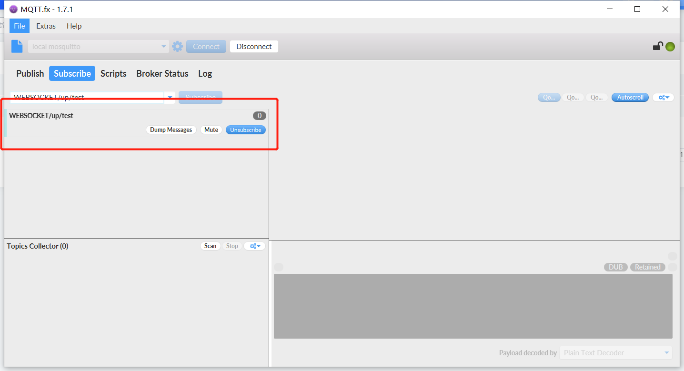Switch to the Publish tab
Viewport: 684px width, 371px height.
point(30,73)
